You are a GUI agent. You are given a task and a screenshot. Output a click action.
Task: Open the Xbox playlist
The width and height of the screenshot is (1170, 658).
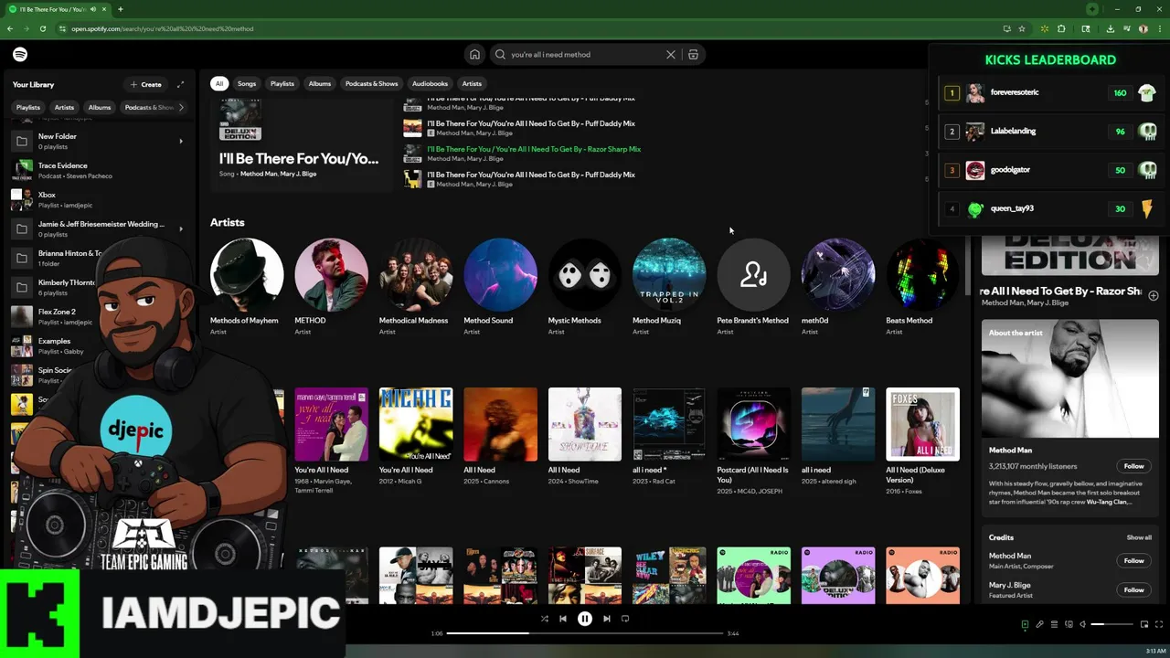[99, 199]
